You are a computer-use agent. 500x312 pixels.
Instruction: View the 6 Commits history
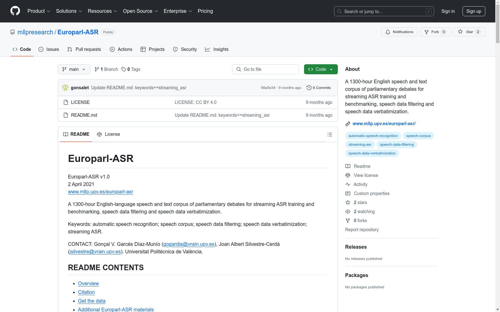pyautogui.click(x=319, y=88)
